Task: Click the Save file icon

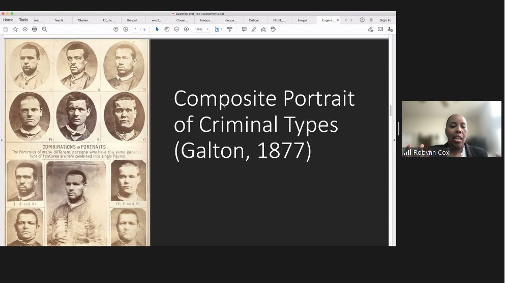Action: coord(6,30)
